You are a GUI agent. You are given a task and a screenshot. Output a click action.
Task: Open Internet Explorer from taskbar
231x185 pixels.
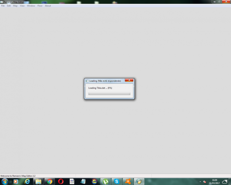point(27,181)
